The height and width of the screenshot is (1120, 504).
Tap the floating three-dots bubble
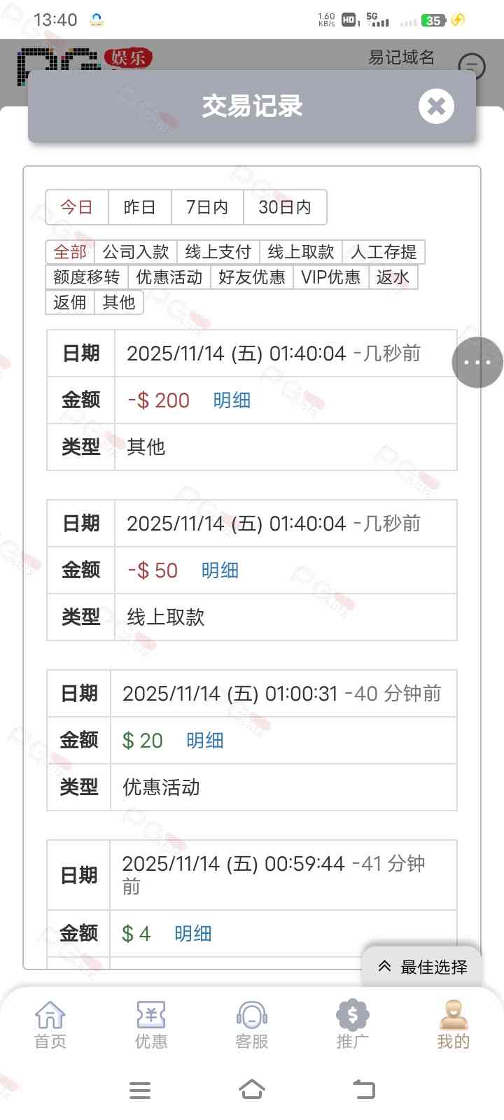point(477,362)
